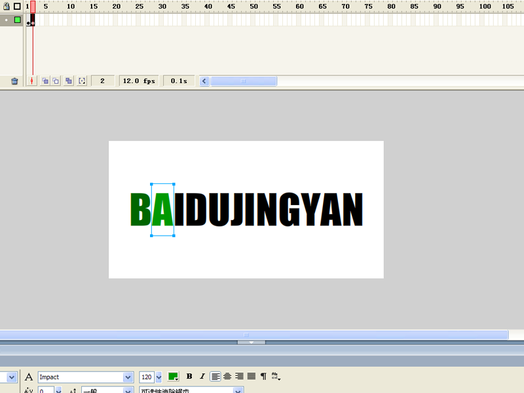The height and width of the screenshot is (393, 524).
Task: Expand the Impact font dropdown
Action: (x=128, y=377)
